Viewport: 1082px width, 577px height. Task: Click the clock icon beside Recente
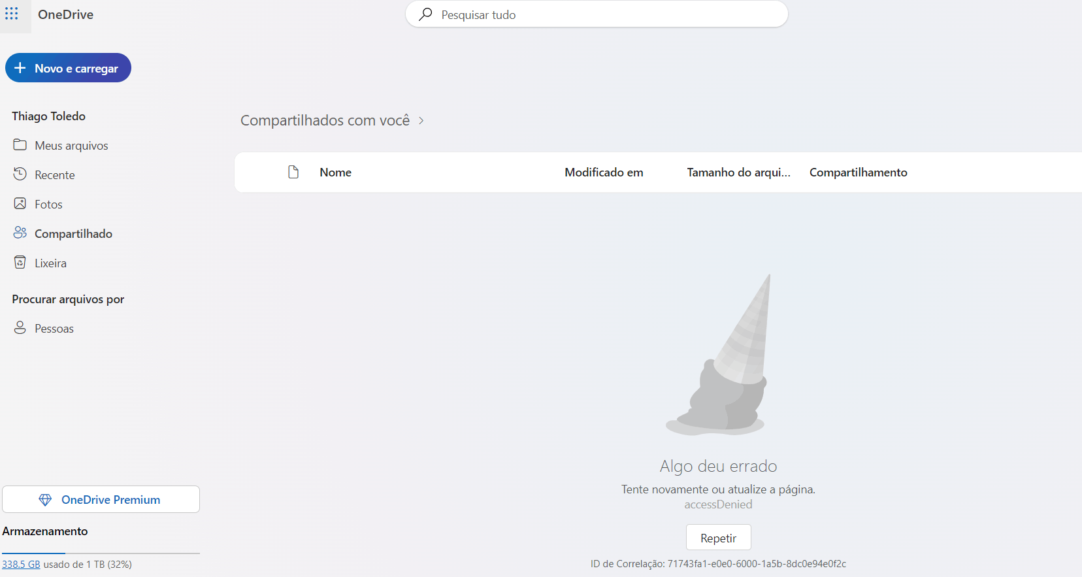point(20,174)
